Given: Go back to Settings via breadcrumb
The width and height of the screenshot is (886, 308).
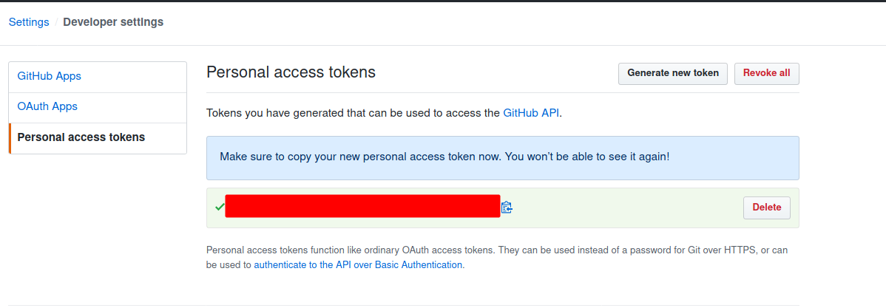Looking at the screenshot, I should click(x=29, y=22).
